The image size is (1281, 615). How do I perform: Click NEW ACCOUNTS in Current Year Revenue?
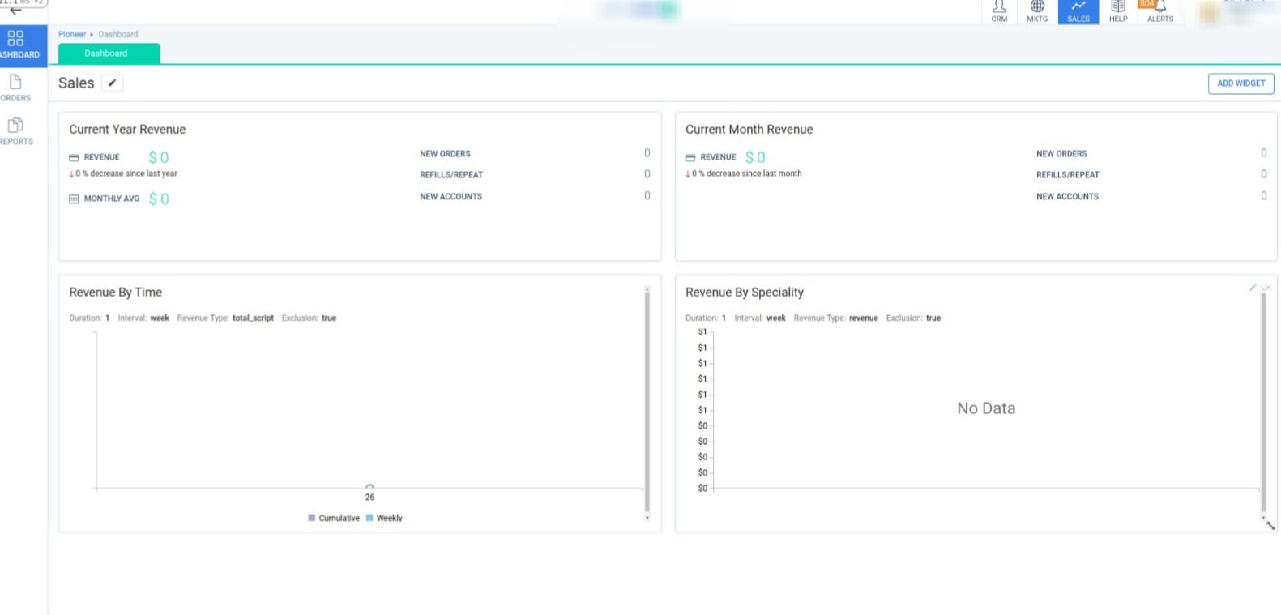click(x=450, y=197)
